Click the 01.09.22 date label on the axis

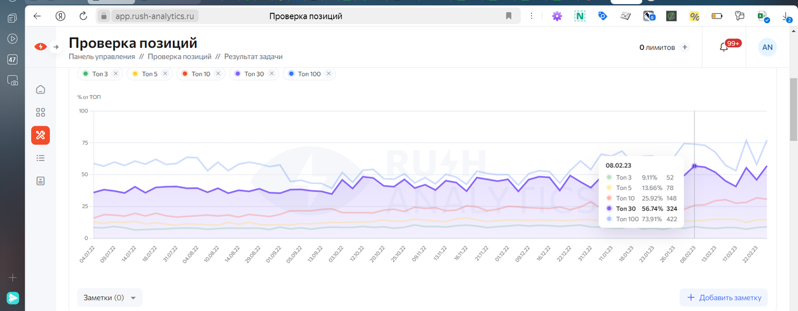click(274, 253)
